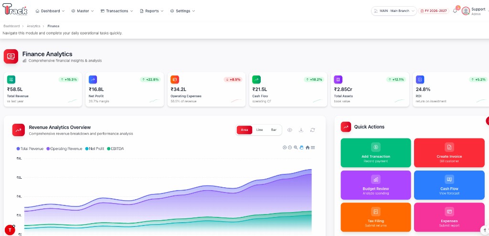Open the chart hamburger menu icon

pos(313,147)
